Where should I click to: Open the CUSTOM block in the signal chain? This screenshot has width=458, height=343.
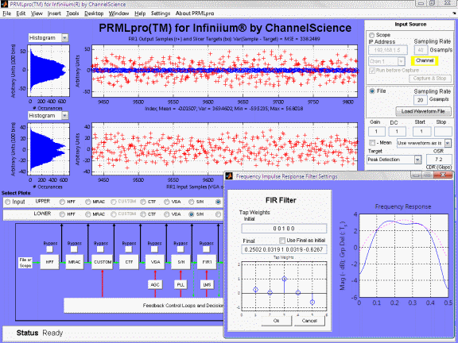point(103,262)
